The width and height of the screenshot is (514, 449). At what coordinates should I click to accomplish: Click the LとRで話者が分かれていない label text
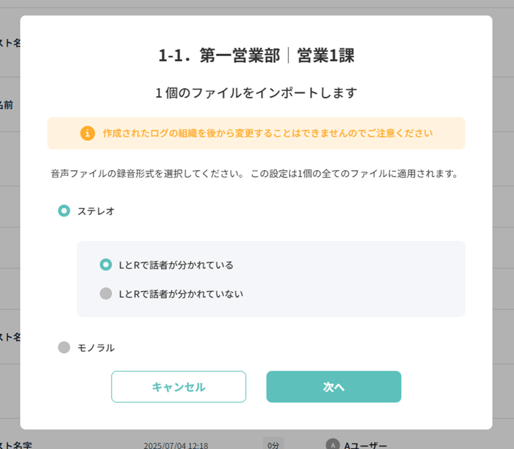pyautogui.click(x=181, y=294)
